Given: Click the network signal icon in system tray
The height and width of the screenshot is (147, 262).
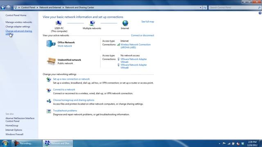Looking at the screenshot, I should click(229, 143).
